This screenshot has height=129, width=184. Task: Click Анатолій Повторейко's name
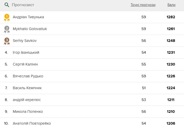tap(32, 123)
